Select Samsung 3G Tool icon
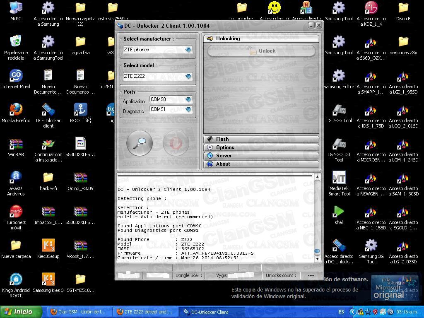 (x=371, y=251)
